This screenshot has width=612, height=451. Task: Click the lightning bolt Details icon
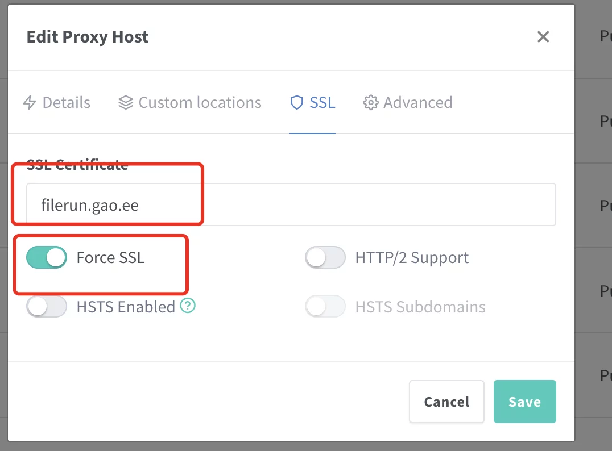pyautogui.click(x=30, y=103)
